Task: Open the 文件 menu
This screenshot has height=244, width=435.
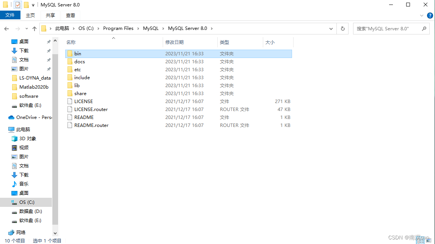Action: pos(10,15)
